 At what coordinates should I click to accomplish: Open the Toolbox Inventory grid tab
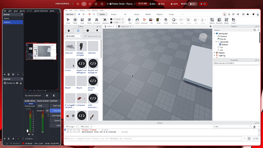point(78,31)
